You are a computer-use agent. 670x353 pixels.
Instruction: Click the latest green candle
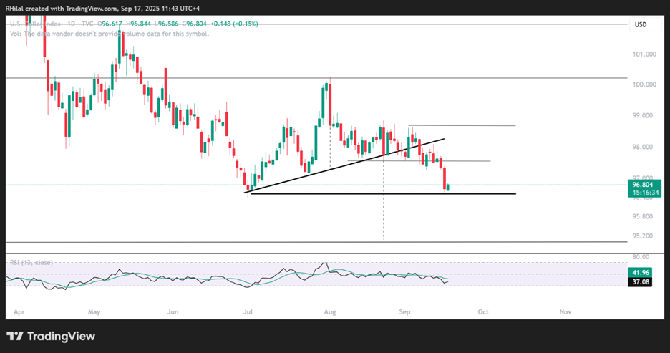[x=448, y=187]
